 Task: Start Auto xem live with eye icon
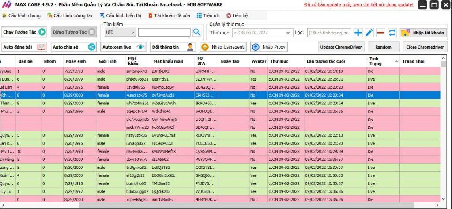click(123, 47)
